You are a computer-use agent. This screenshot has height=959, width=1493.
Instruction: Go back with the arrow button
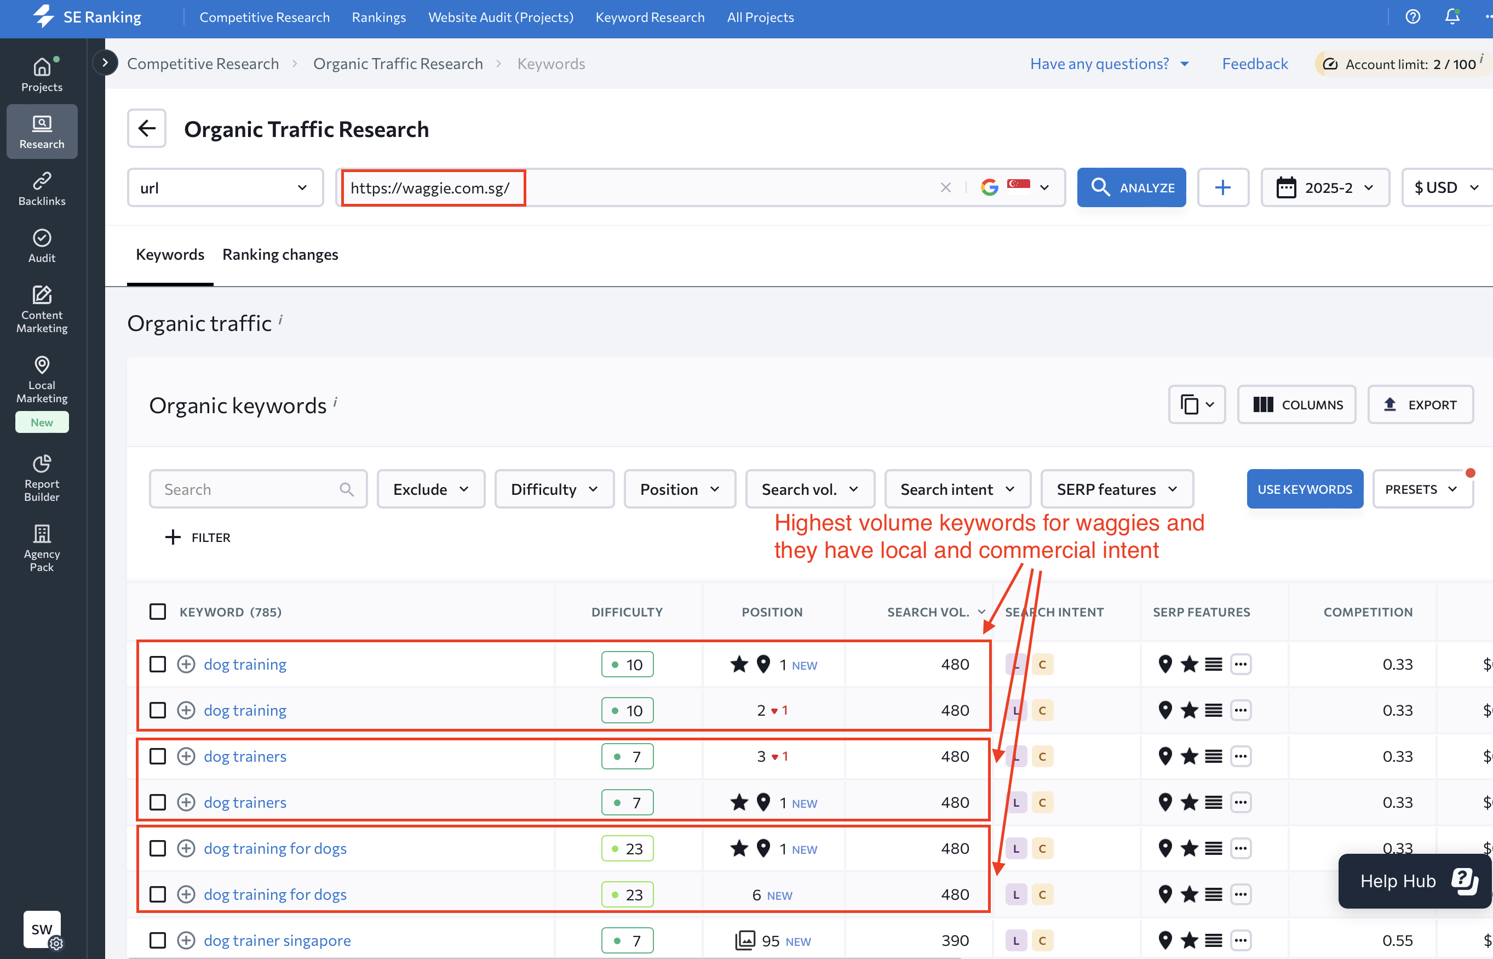(x=147, y=128)
